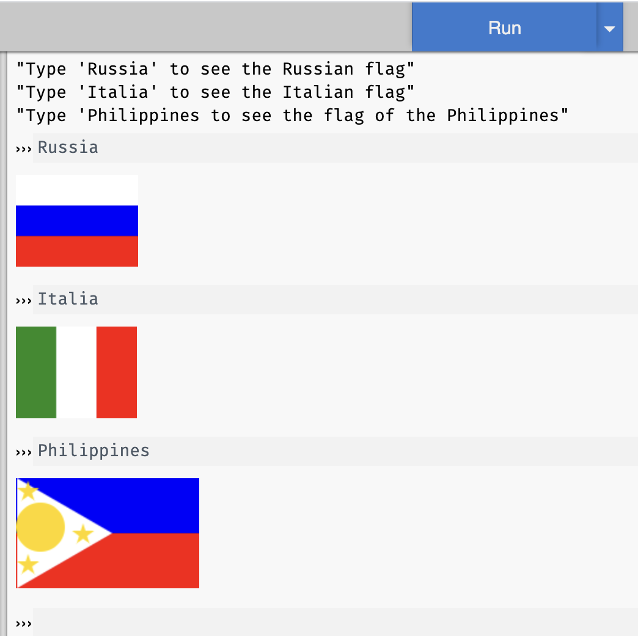
Task: Click the green stripe of Italian flag
Action: tap(36, 372)
